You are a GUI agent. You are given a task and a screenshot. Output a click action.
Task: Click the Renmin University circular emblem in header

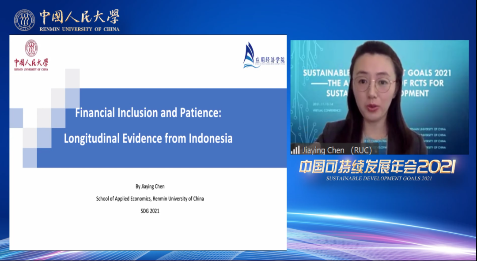pos(24,20)
